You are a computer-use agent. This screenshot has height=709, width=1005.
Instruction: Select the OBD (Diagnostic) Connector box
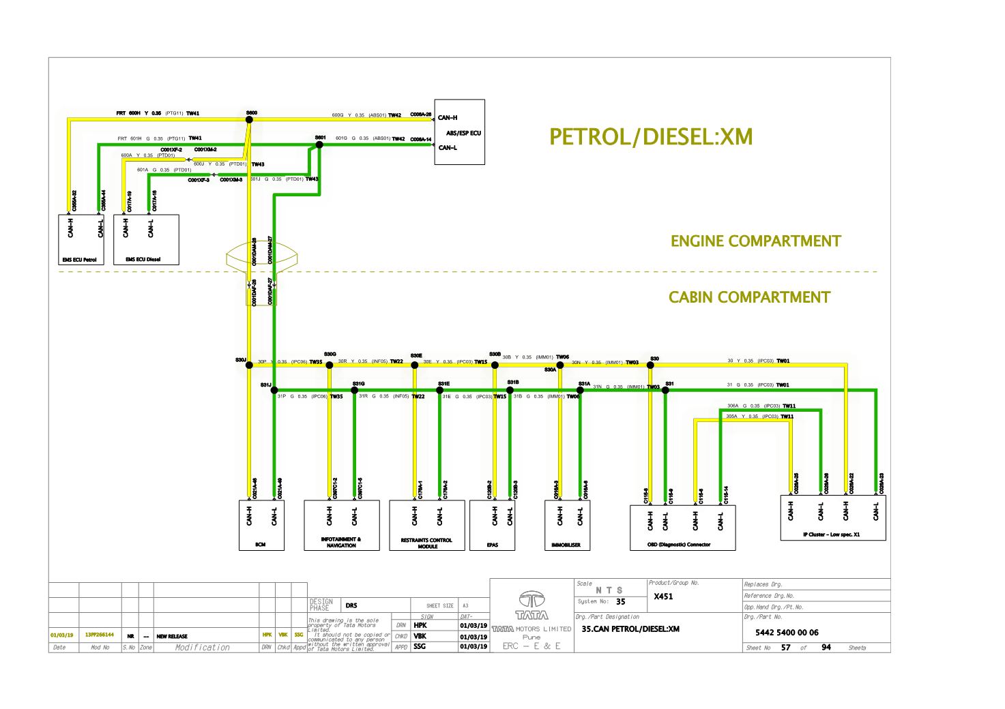682,528
